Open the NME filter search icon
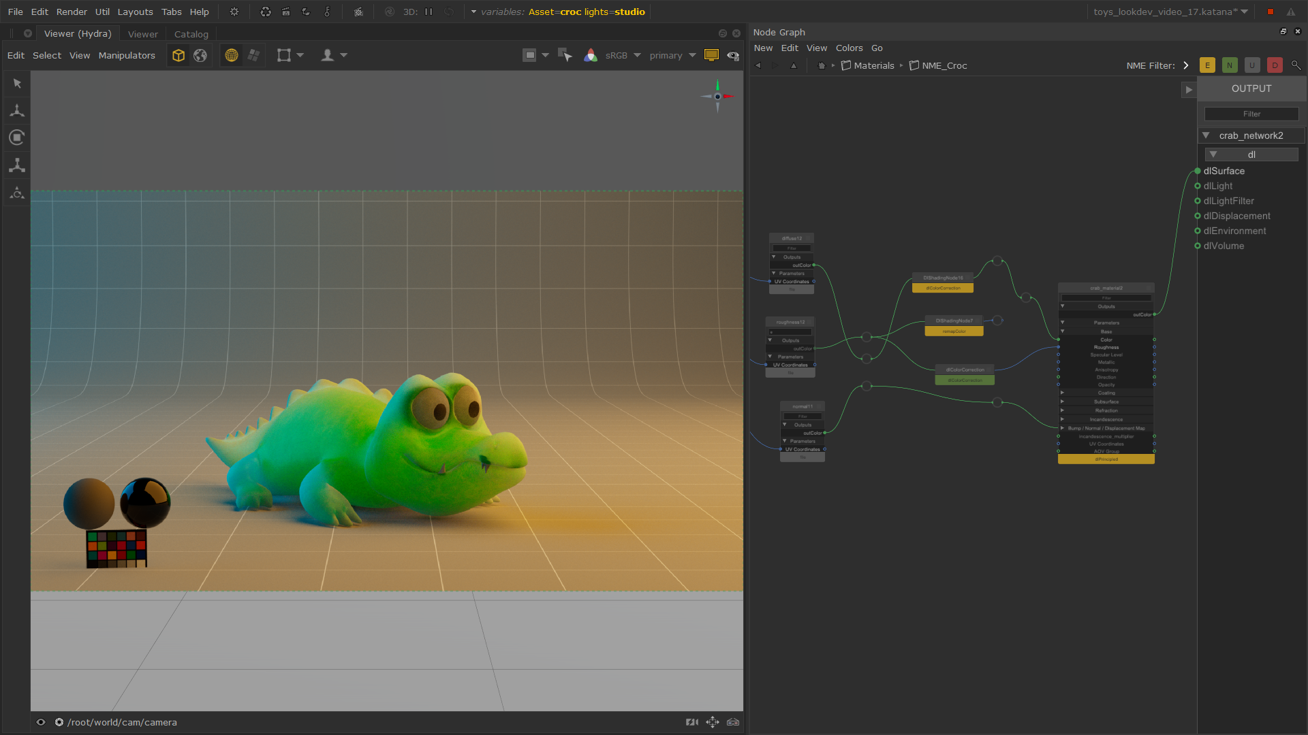 tap(1296, 65)
